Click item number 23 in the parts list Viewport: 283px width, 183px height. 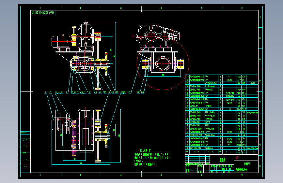[x=187, y=77]
